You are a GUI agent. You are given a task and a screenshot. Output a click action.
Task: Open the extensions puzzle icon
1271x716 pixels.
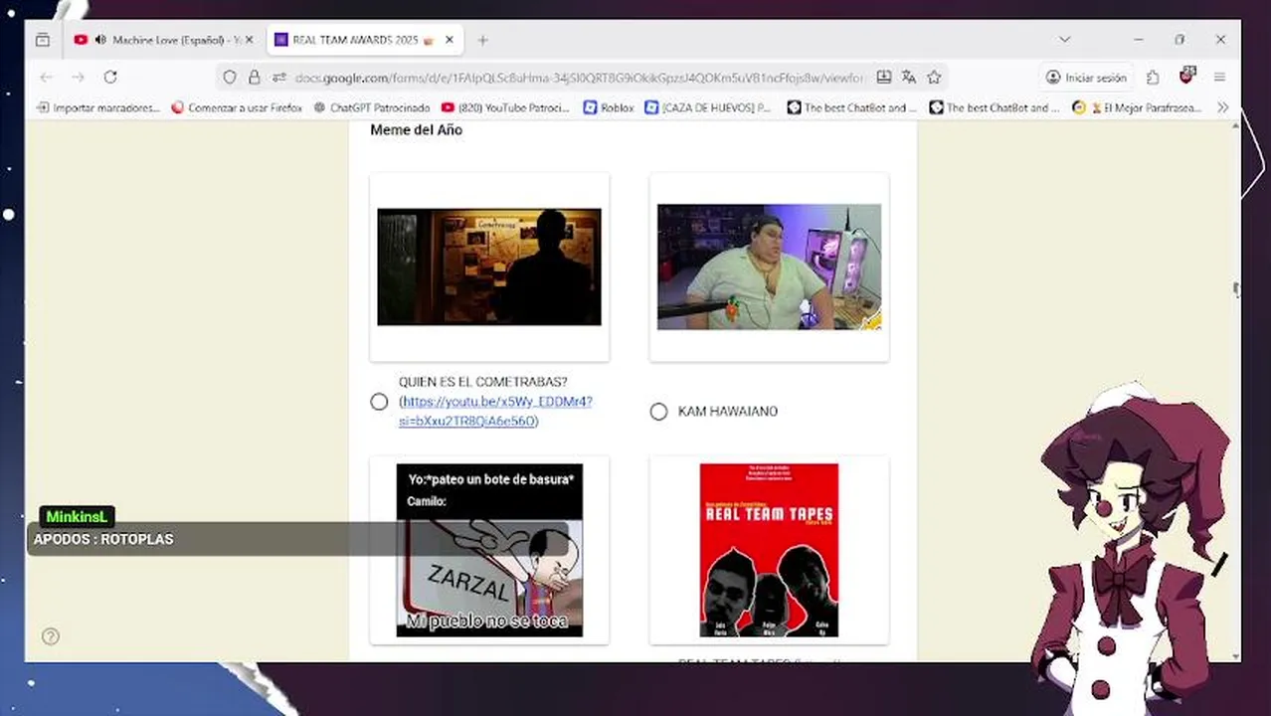click(x=1153, y=77)
